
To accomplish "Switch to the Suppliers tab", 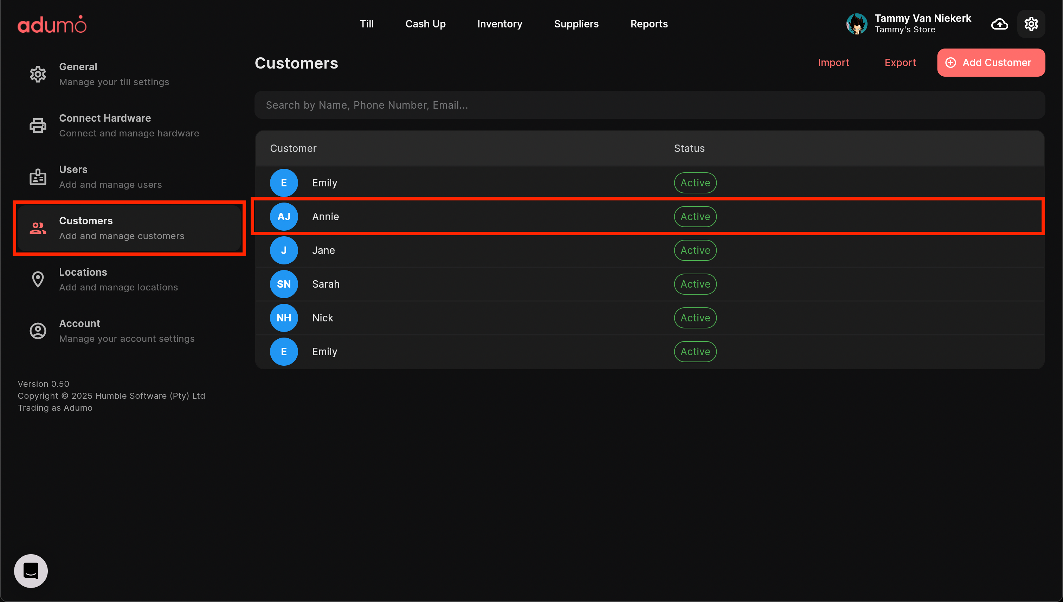I will pos(576,24).
